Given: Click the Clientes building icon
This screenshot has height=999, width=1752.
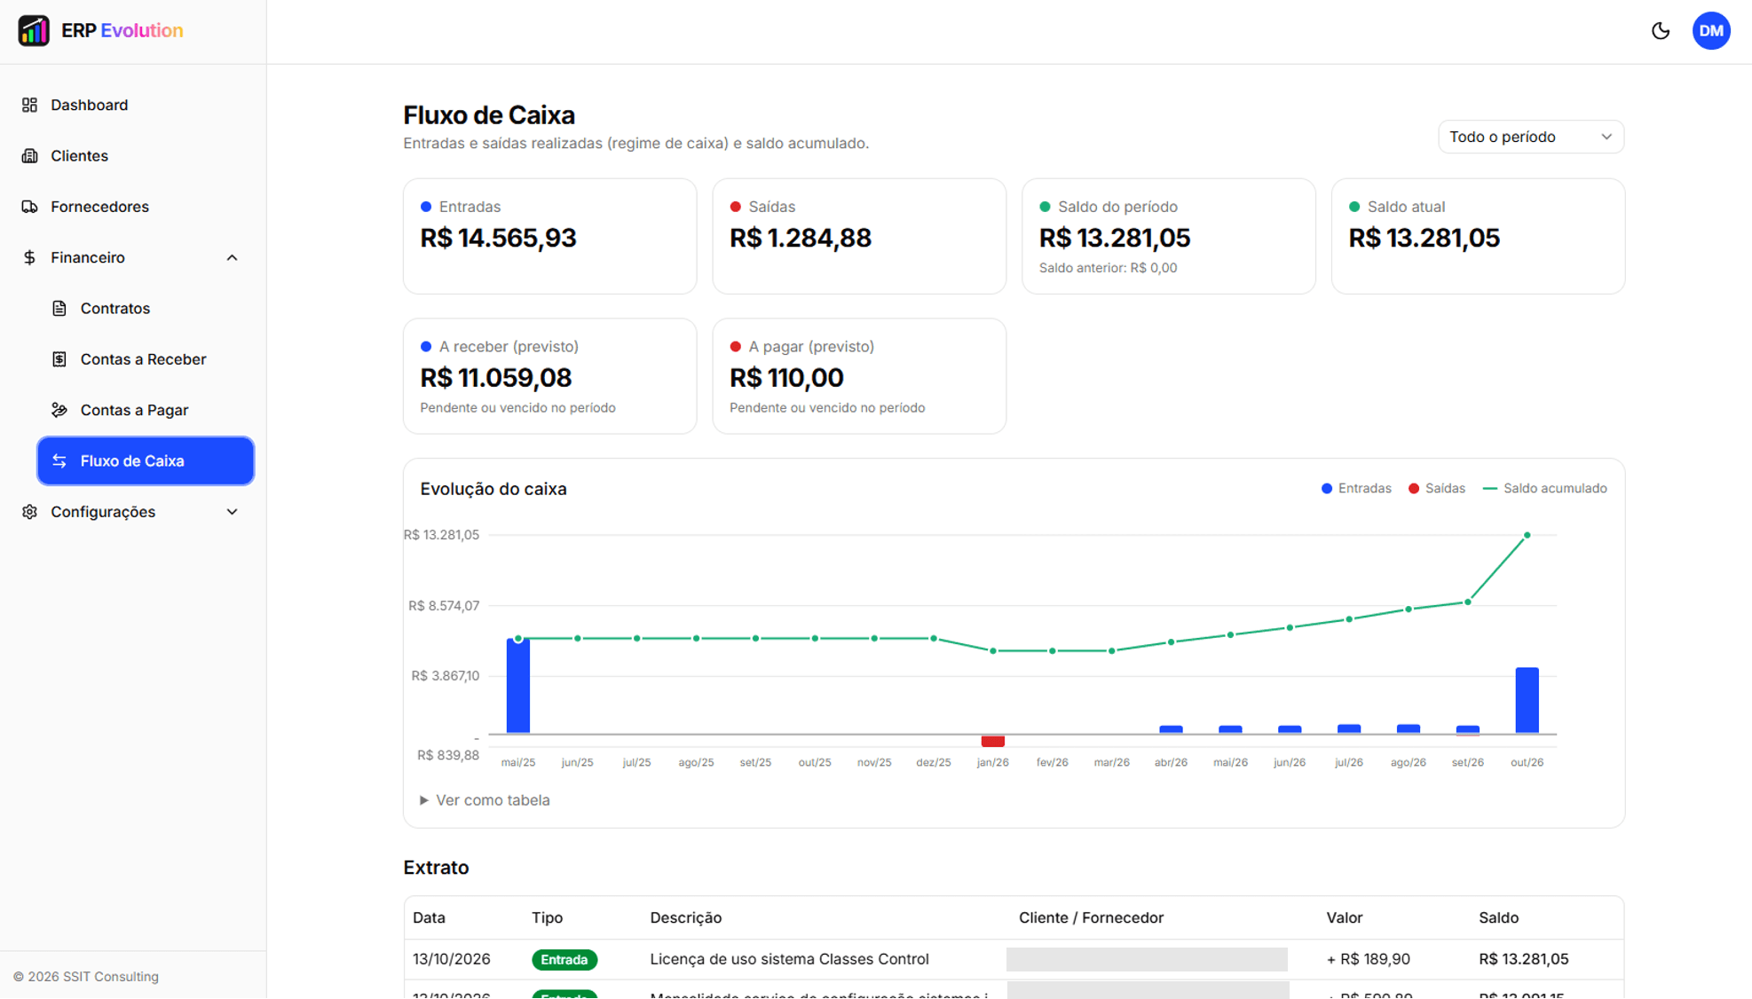Looking at the screenshot, I should click(x=29, y=156).
